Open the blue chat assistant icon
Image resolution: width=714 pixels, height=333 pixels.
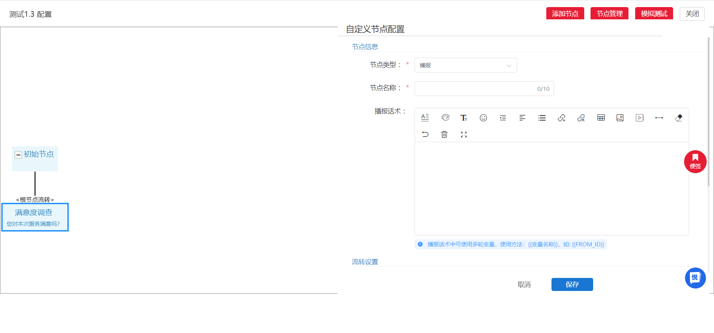coord(695,278)
